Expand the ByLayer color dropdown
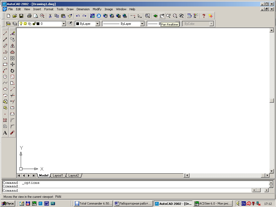Image resolution: width=276 pixels, height=207 pixels. (x=98, y=24)
